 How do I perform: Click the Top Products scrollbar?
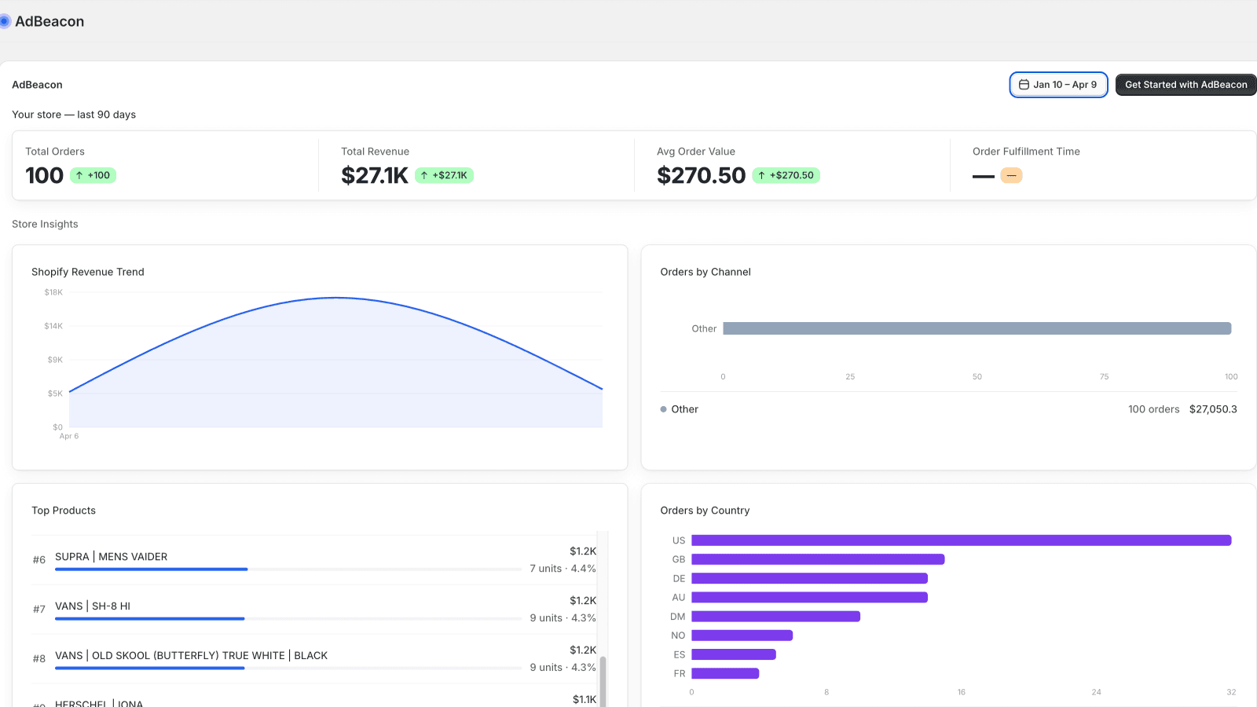click(x=603, y=680)
